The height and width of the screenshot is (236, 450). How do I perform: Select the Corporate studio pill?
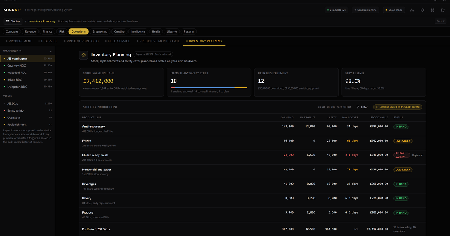click(12, 31)
